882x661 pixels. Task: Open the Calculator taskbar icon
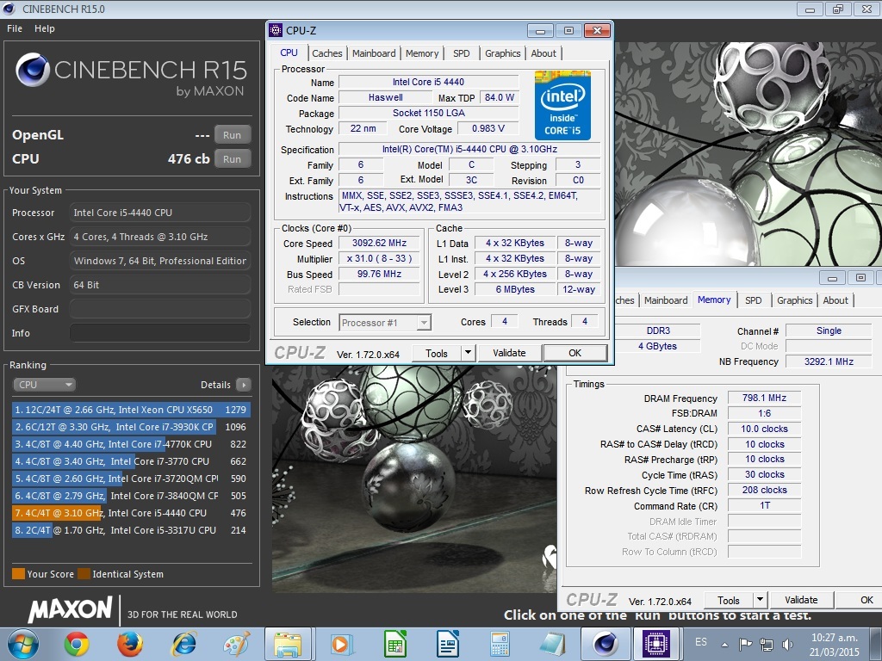coord(500,644)
